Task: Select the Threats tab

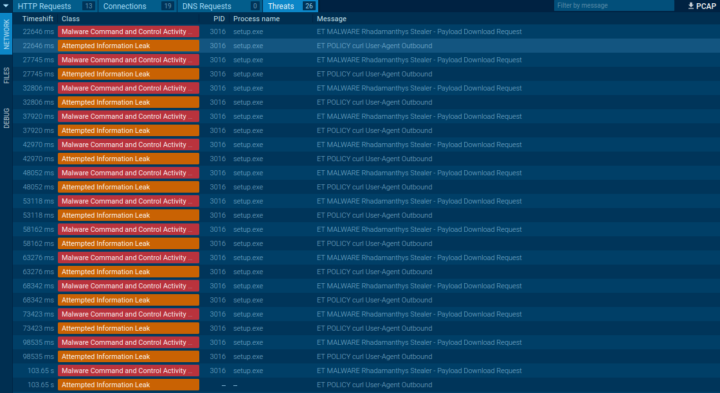Action: coord(290,6)
